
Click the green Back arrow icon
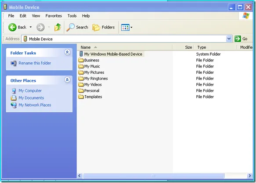pos(12,27)
